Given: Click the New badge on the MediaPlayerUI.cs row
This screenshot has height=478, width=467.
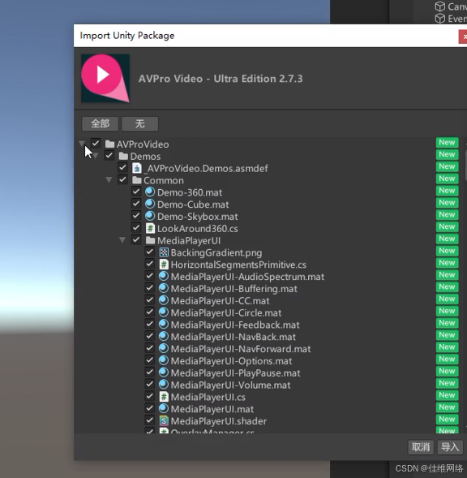Looking at the screenshot, I should [447, 395].
